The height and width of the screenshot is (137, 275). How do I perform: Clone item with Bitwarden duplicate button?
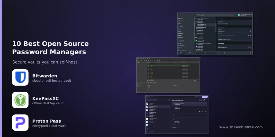pyautogui.click(x=225, y=53)
